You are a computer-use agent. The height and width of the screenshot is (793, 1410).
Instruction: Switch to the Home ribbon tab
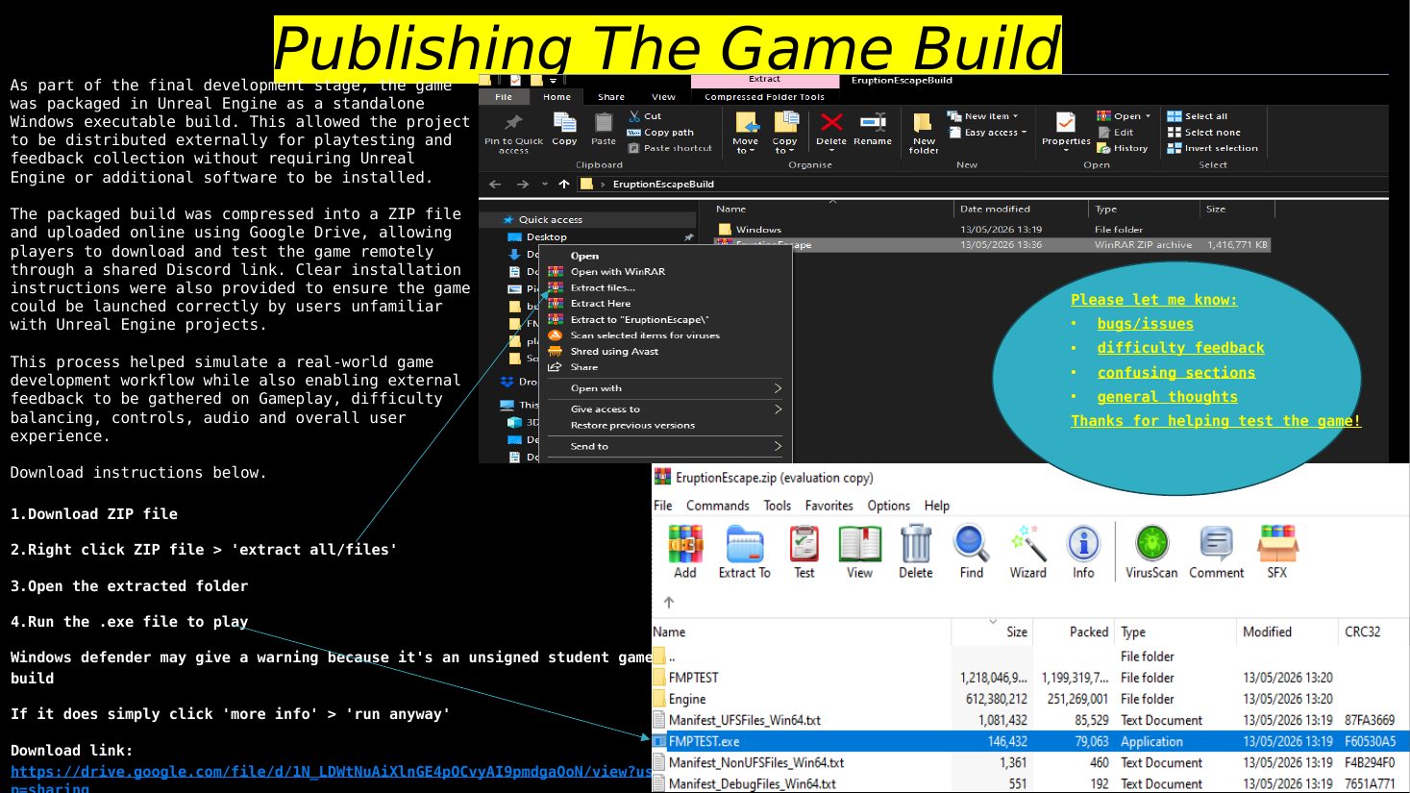tap(557, 97)
